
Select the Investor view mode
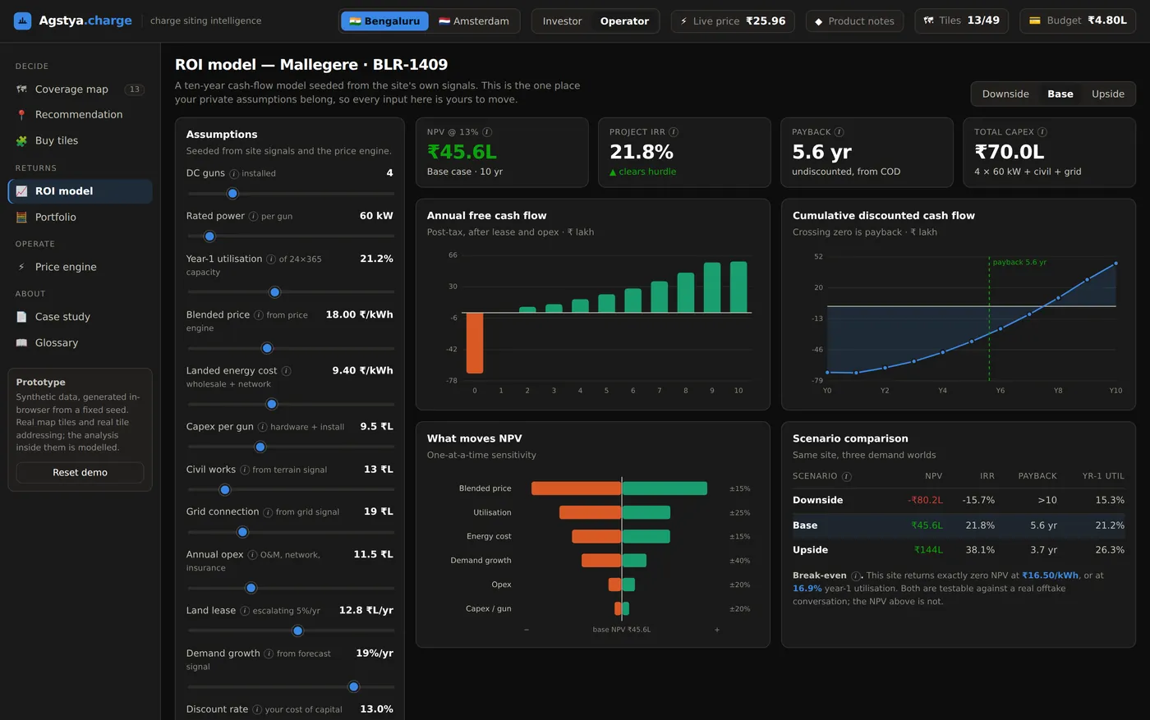562,21
